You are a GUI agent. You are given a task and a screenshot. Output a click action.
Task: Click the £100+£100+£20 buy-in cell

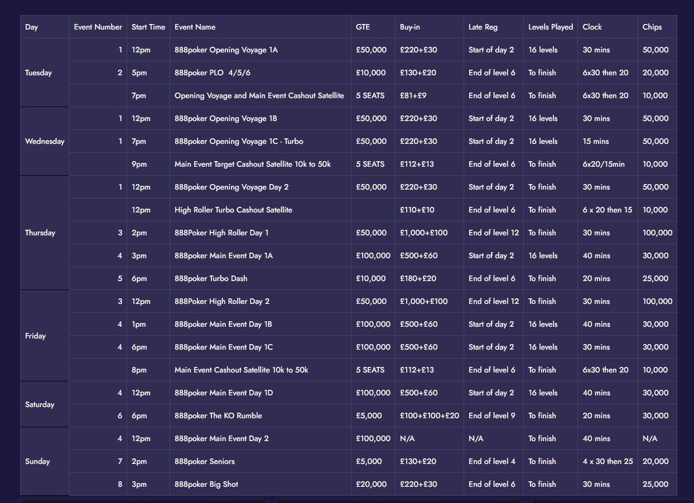[x=429, y=415]
